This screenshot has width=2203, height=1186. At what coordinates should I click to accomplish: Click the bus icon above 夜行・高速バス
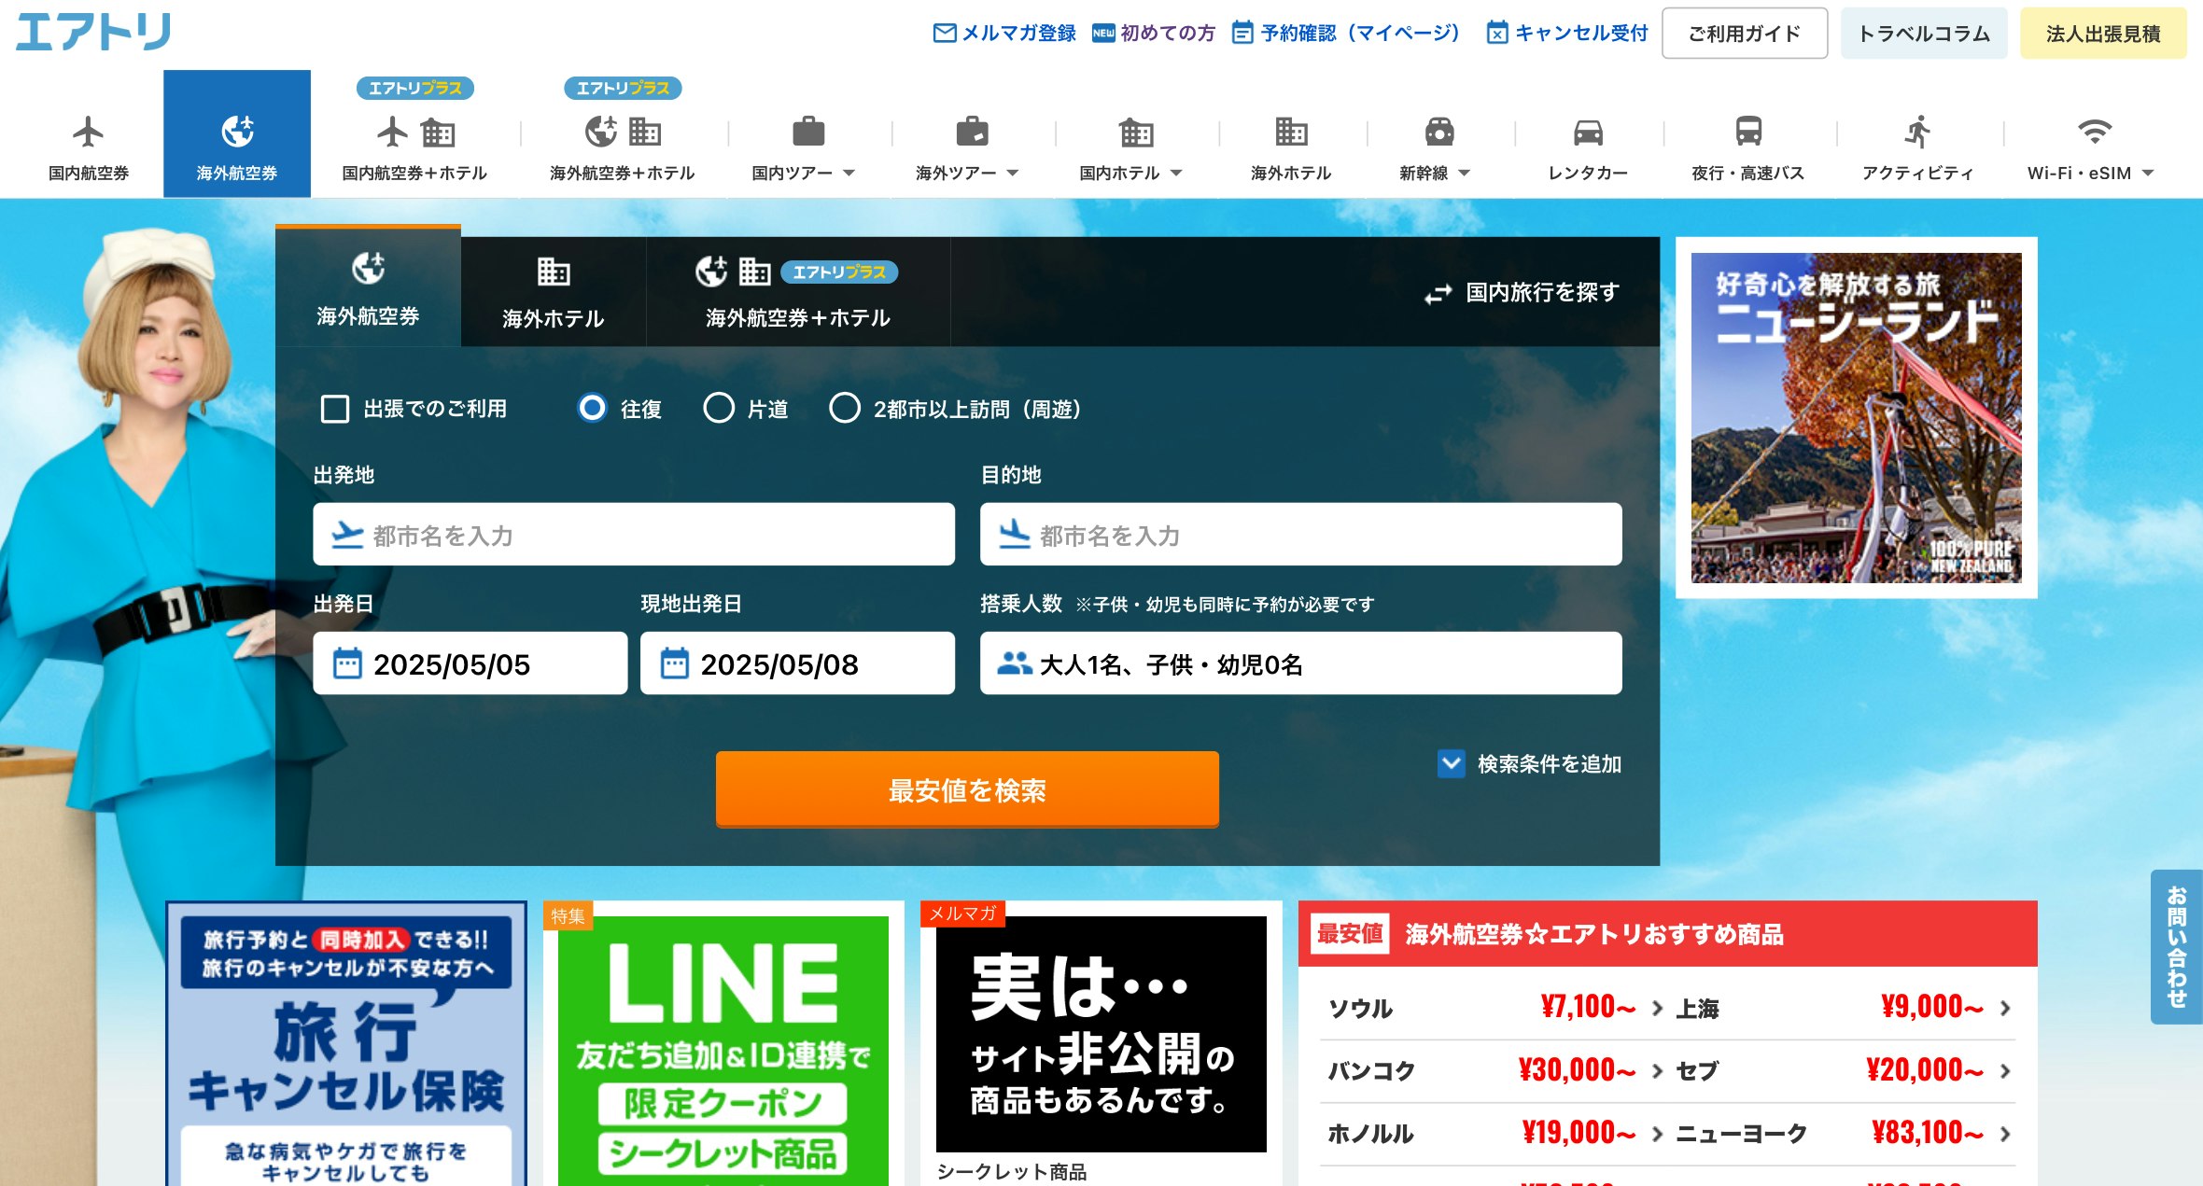coord(1748,132)
